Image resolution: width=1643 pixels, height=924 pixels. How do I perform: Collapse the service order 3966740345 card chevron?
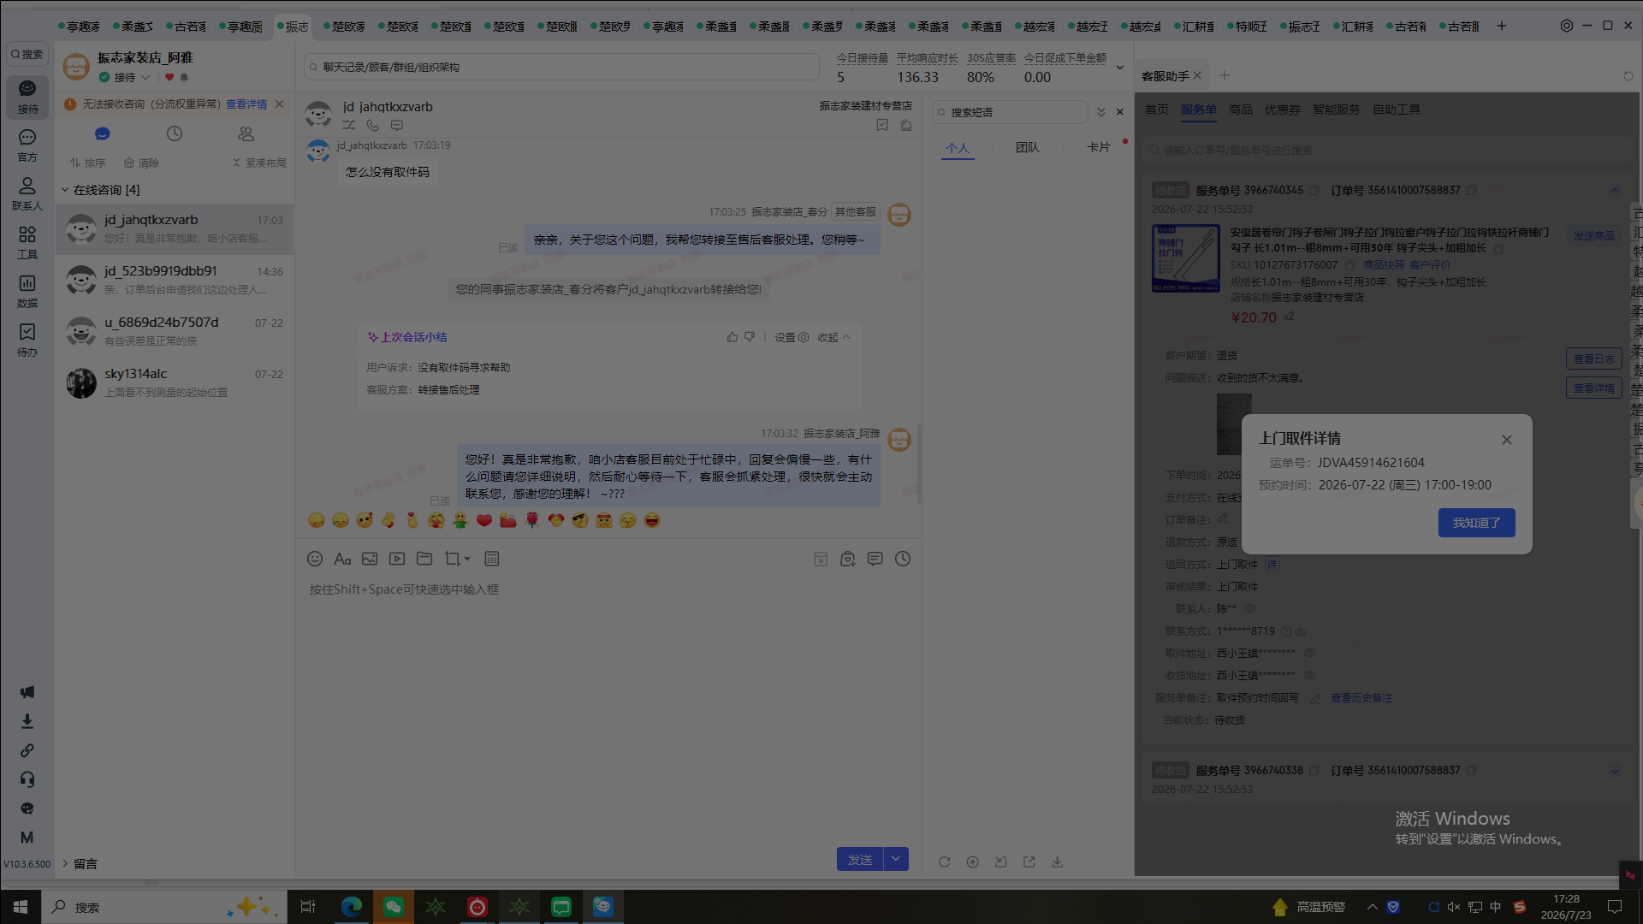[1615, 190]
